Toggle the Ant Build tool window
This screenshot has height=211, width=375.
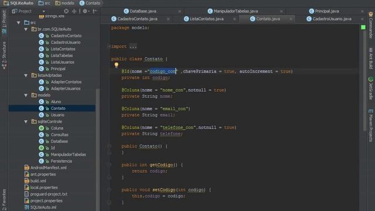click(370, 58)
